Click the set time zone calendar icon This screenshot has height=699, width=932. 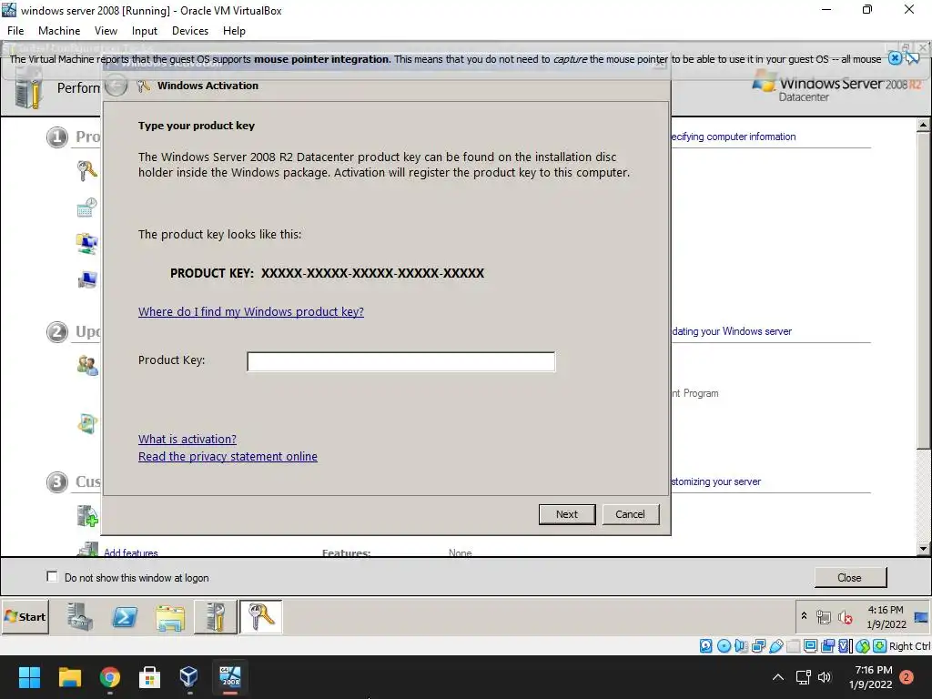(x=86, y=208)
